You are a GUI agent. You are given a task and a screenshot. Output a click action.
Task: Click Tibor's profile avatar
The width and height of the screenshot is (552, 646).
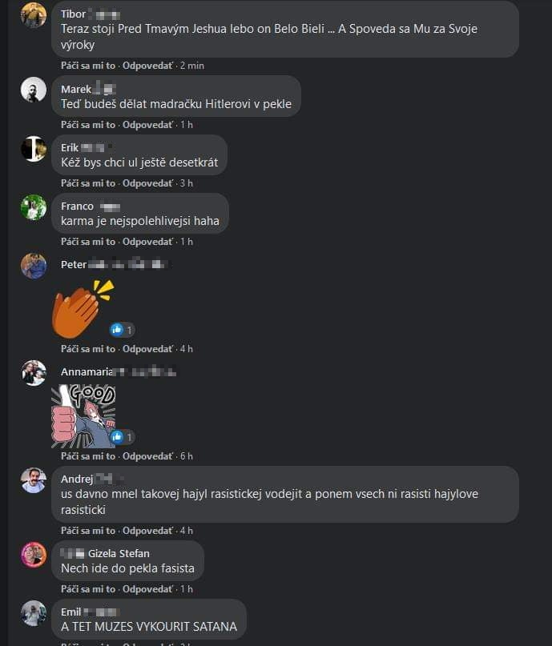pyautogui.click(x=34, y=15)
